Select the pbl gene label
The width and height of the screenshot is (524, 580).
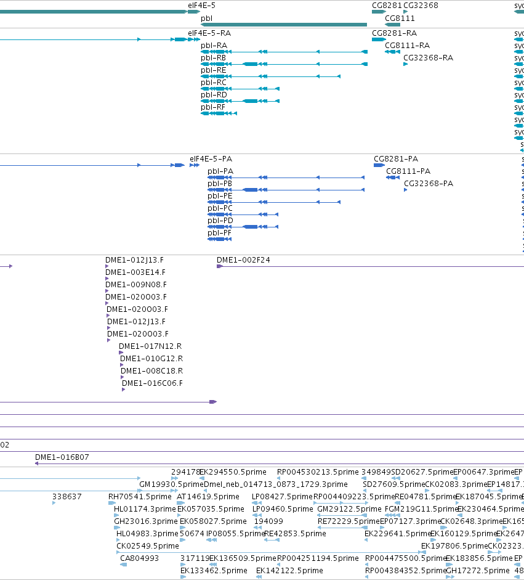206,18
